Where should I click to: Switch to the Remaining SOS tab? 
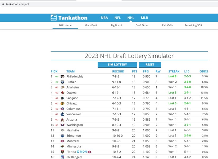[193, 25]
